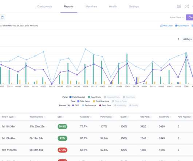Screen dimensions: 193x161
Task: Sort by OEE column icon
Action: [x=63, y=117]
